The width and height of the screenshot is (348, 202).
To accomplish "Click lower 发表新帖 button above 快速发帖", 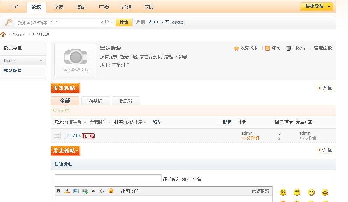I will 65,151.
